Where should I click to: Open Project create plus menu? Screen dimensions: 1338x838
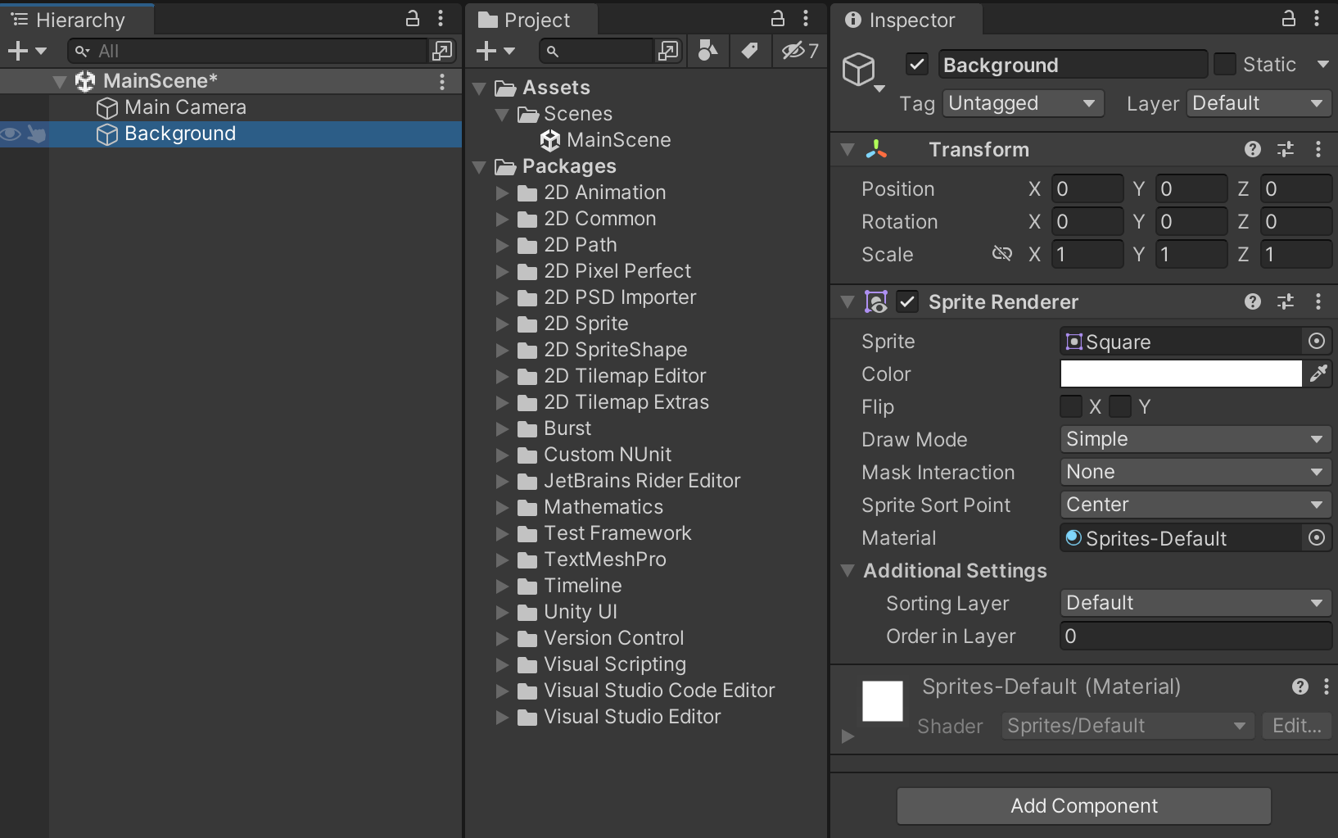(x=496, y=51)
